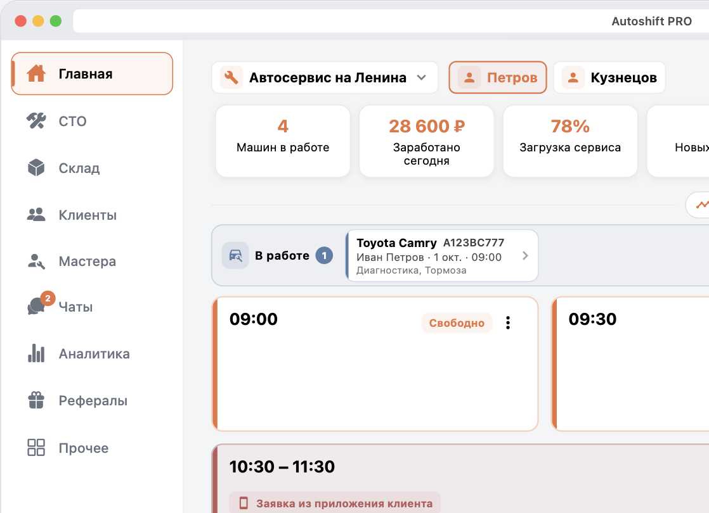This screenshot has height=513, width=709.
Task: Click the chat bubbles icon next to Чаты
Action: click(36, 307)
